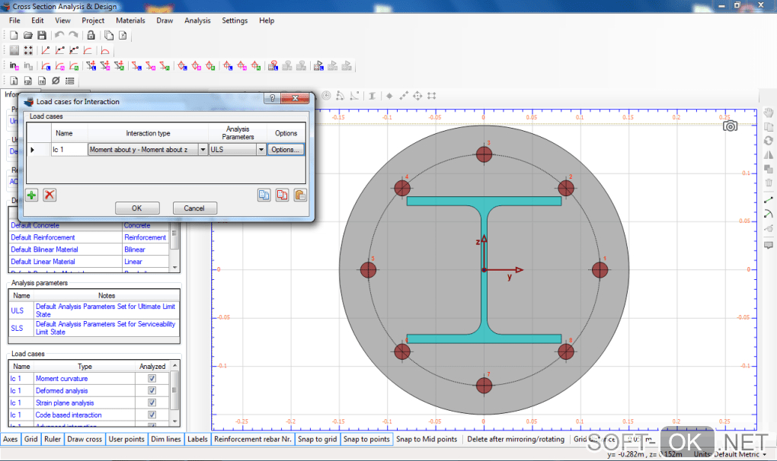The width and height of the screenshot is (777, 461).
Task: Uncheck Analyzed for Code based interaction
Action: point(152,415)
